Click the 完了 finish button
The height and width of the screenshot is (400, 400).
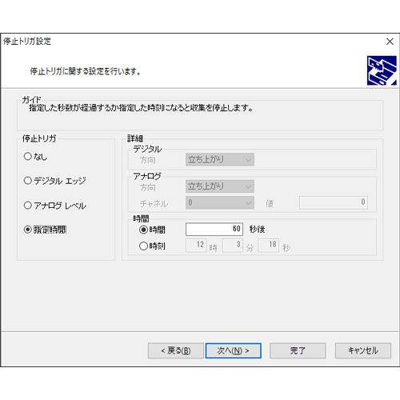pos(298,350)
